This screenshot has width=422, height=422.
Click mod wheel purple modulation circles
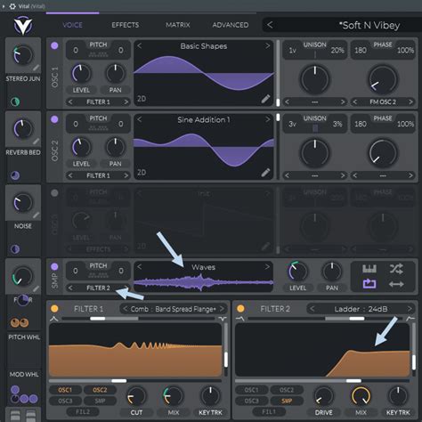coord(24,394)
